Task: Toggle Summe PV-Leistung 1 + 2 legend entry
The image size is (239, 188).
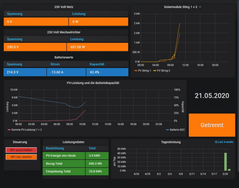Action: [x=26, y=129]
